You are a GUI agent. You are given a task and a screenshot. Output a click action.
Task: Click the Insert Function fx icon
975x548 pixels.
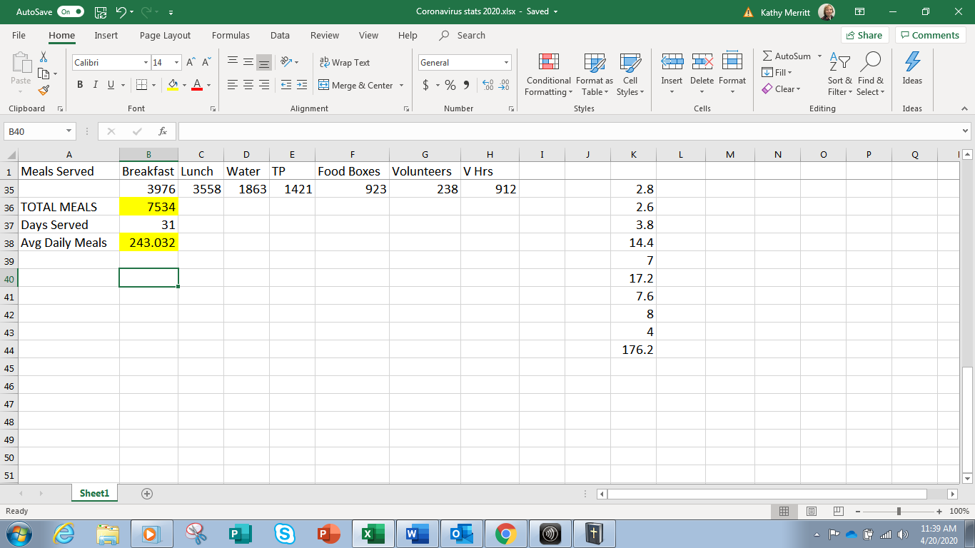(x=163, y=131)
